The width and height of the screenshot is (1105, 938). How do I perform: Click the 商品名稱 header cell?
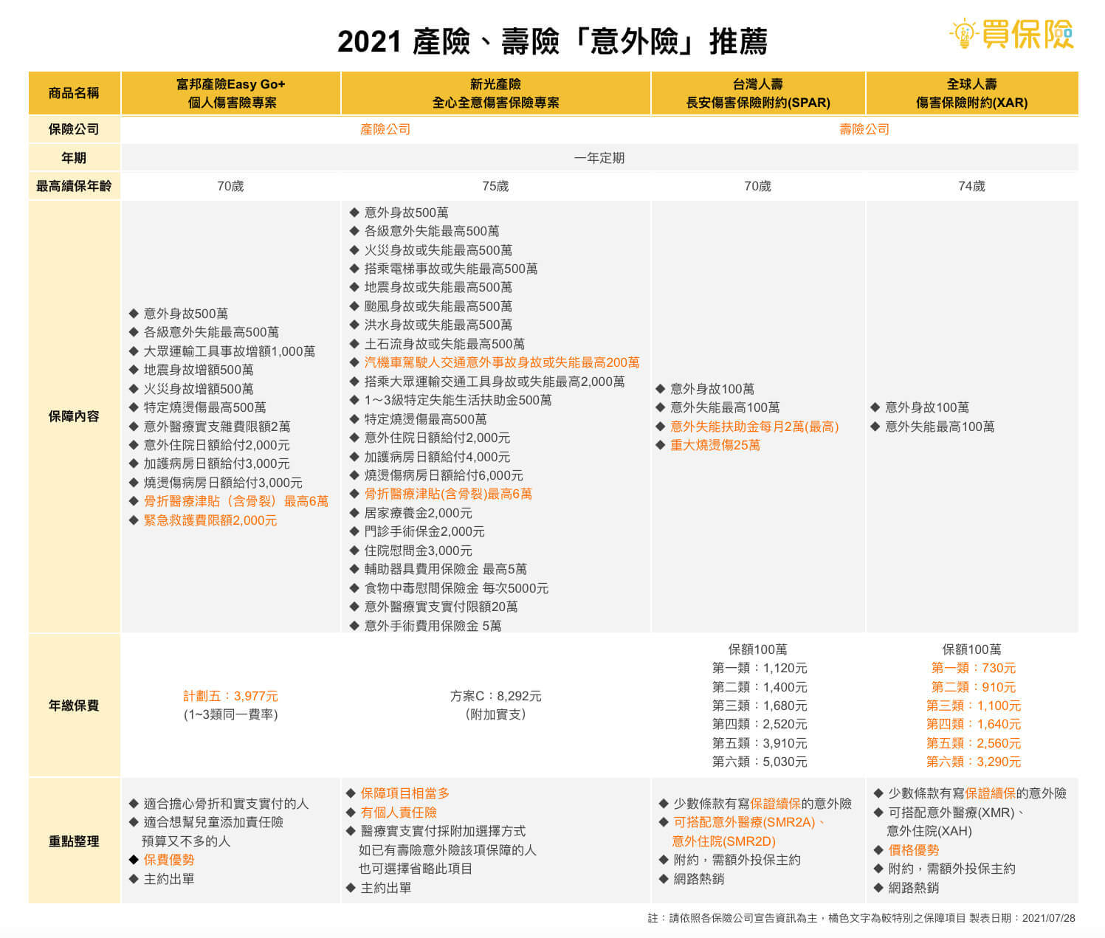tap(74, 93)
